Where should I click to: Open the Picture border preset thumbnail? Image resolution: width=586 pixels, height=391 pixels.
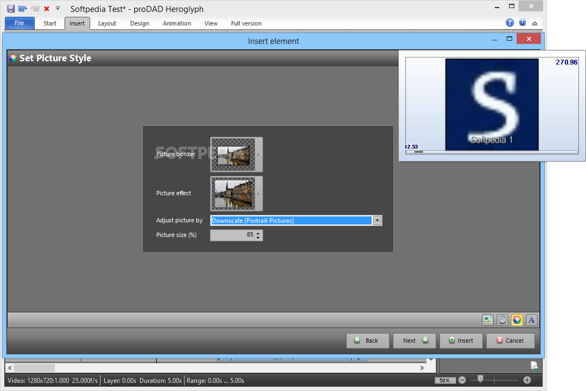233,154
